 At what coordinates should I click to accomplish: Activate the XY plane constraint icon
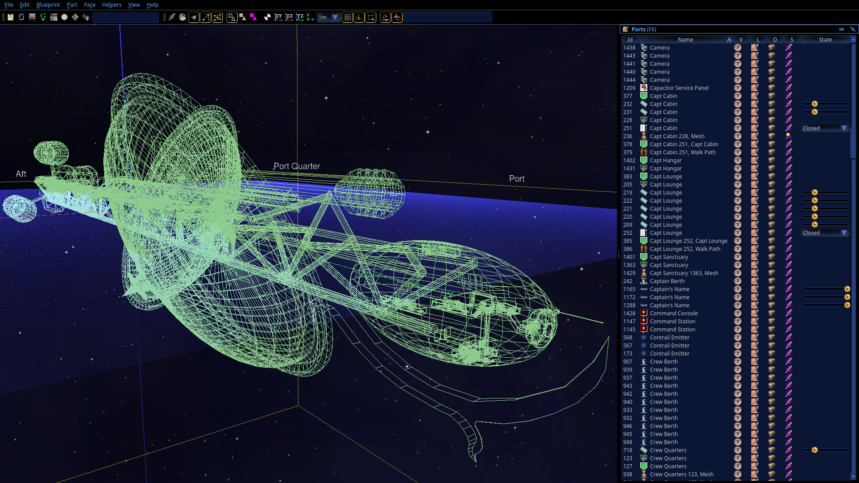click(278, 17)
